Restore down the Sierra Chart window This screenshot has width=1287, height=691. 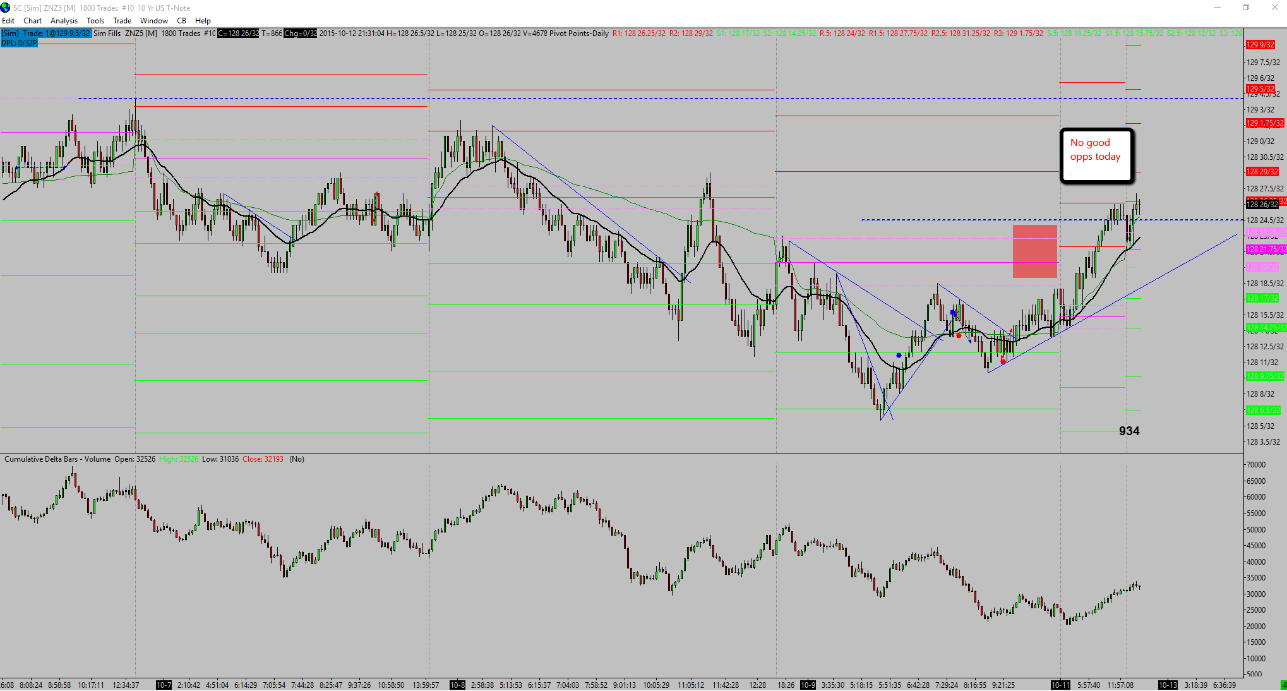click(1246, 8)
